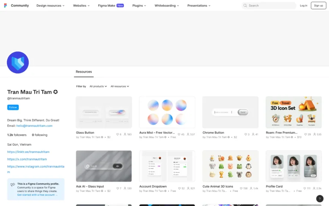Open the Ask AI - Glass Input thumbnail
The width and height of the screenshot is (329, 206).
point(104,166)
